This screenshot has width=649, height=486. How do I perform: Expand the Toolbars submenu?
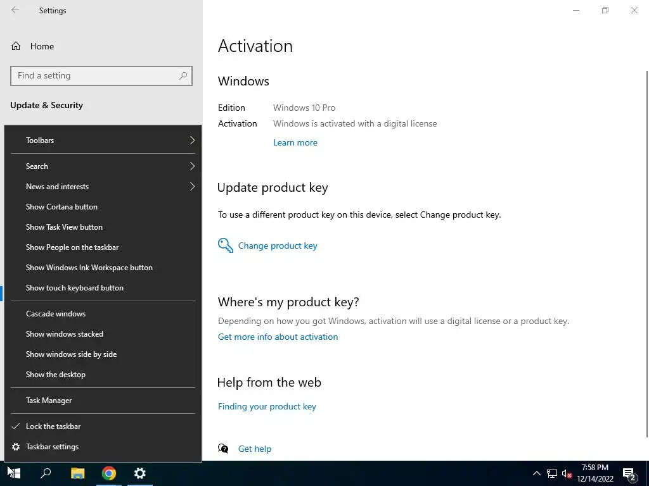click(x=103, y=140)
